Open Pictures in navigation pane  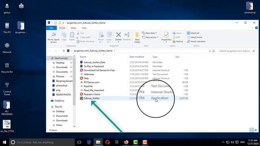(60, 76)
